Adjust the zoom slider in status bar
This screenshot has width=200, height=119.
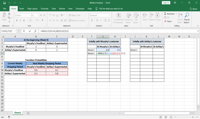184,117
